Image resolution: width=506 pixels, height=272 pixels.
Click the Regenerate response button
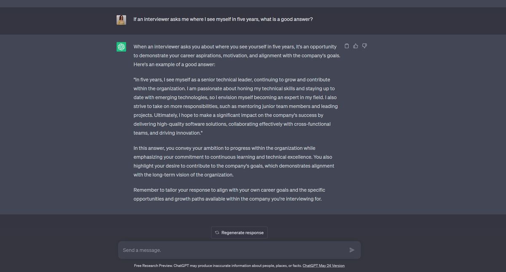pos(239,232)
